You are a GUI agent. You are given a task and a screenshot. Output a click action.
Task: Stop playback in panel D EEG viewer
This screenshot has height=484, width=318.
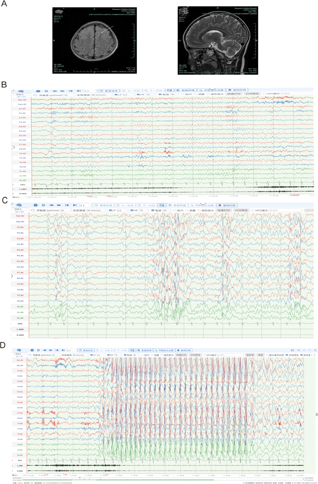click(x=38, y=350)
